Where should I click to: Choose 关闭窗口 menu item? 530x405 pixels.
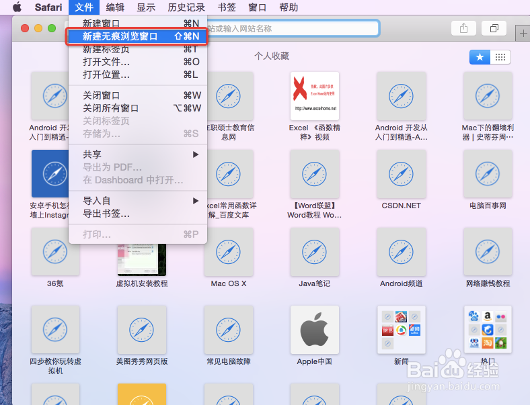tap(138, 95)
